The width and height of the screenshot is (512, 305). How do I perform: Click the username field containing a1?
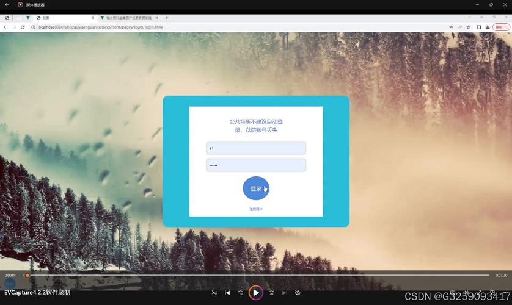point(256,148)
